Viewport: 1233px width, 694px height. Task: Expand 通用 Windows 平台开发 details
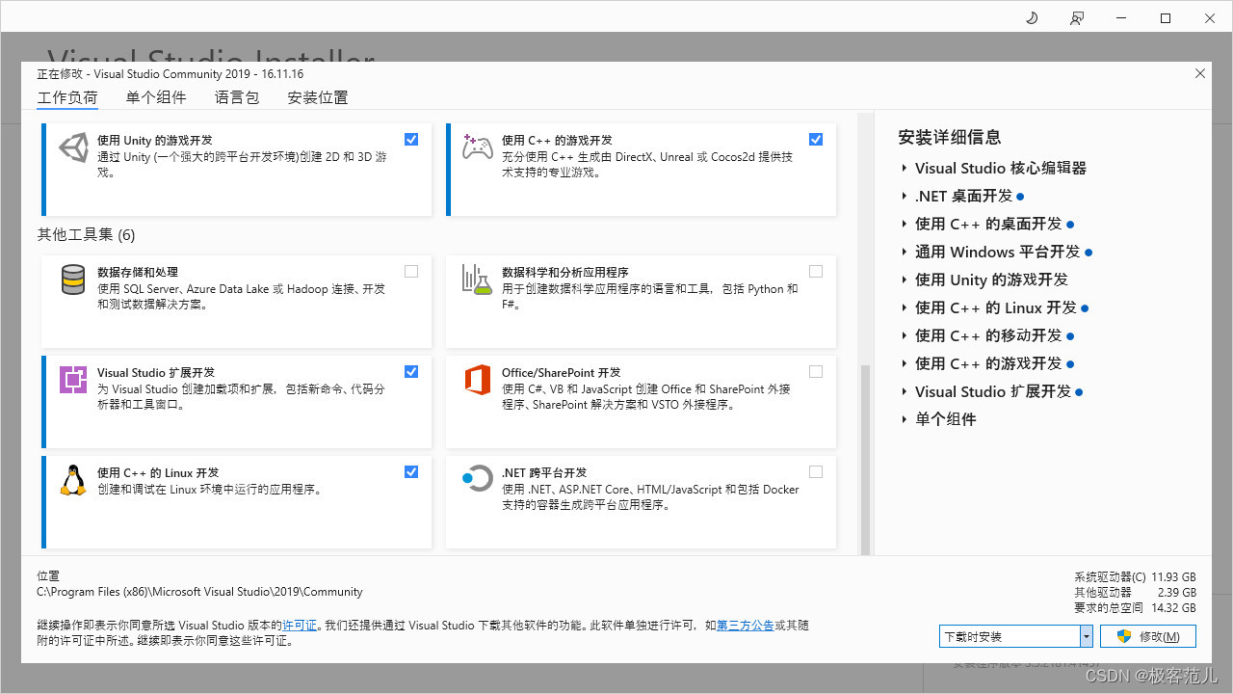pos(905,253)
